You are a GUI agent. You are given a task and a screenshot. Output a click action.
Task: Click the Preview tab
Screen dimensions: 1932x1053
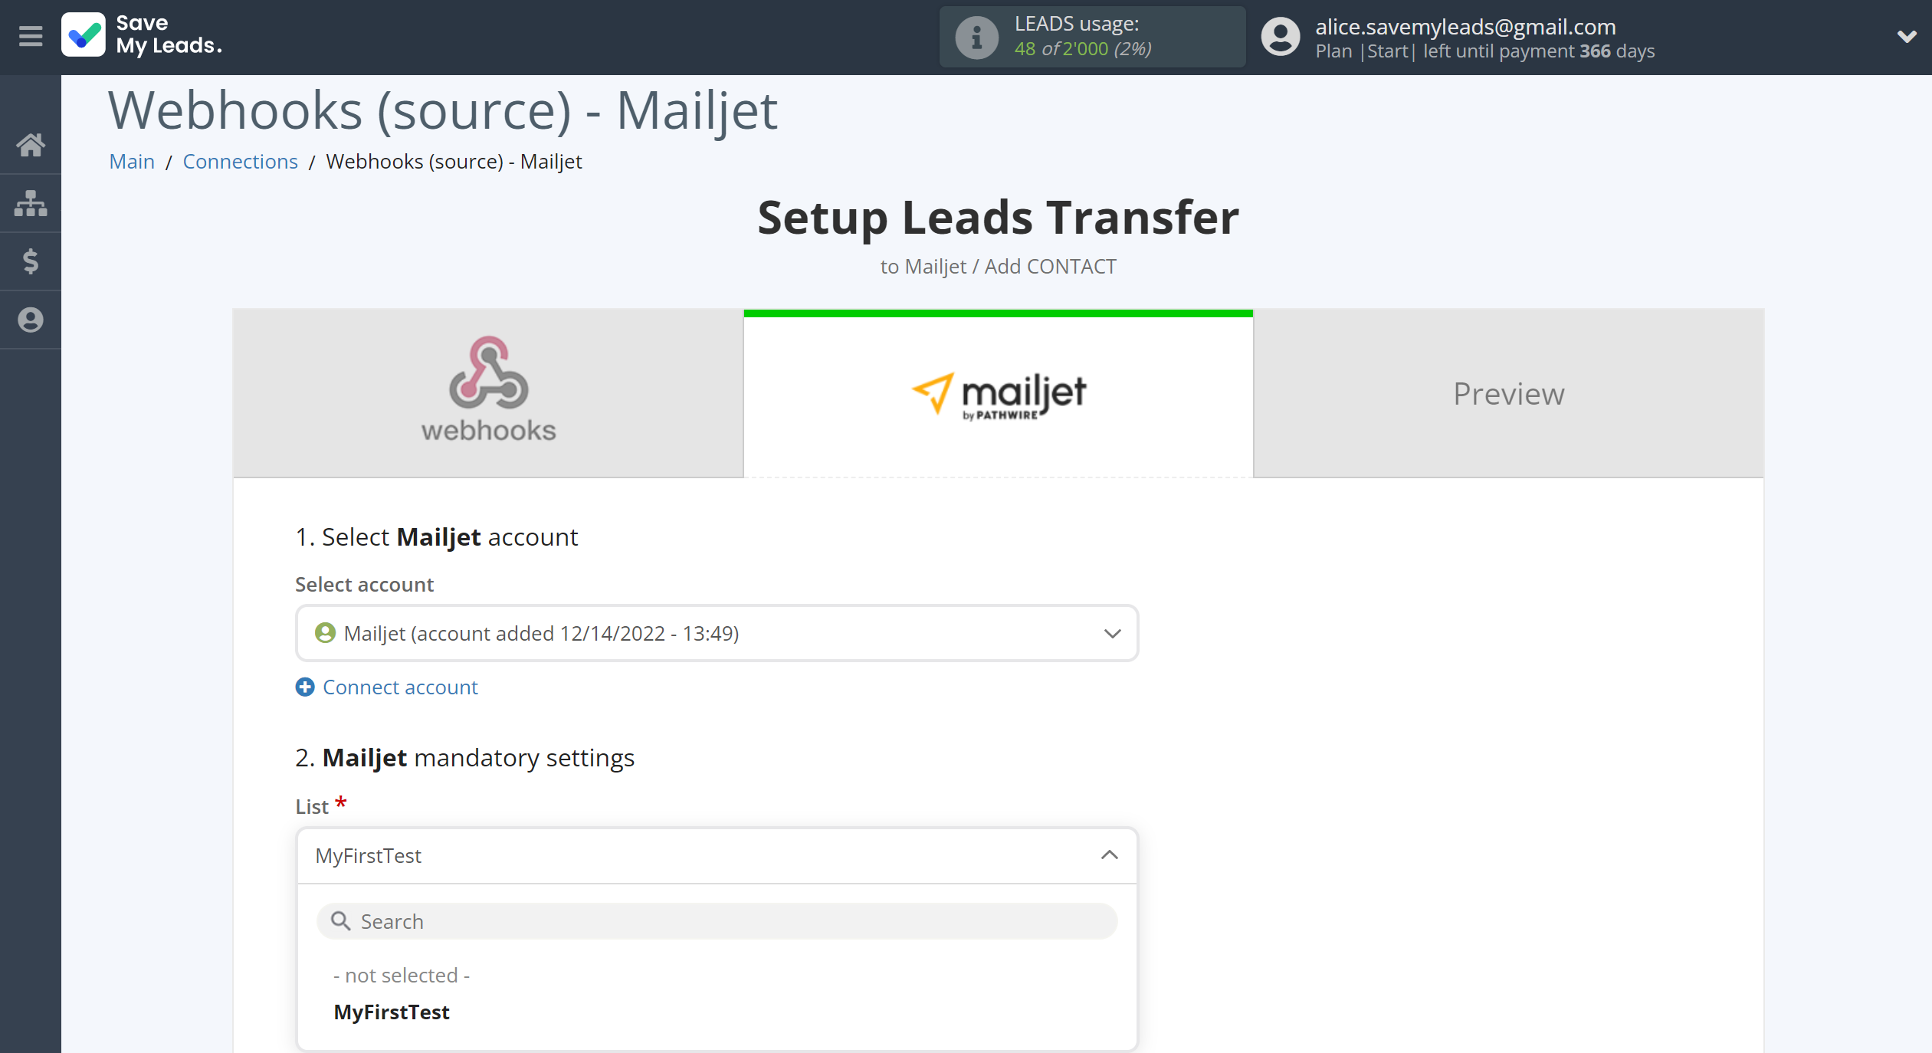(x=1508, y=392)
